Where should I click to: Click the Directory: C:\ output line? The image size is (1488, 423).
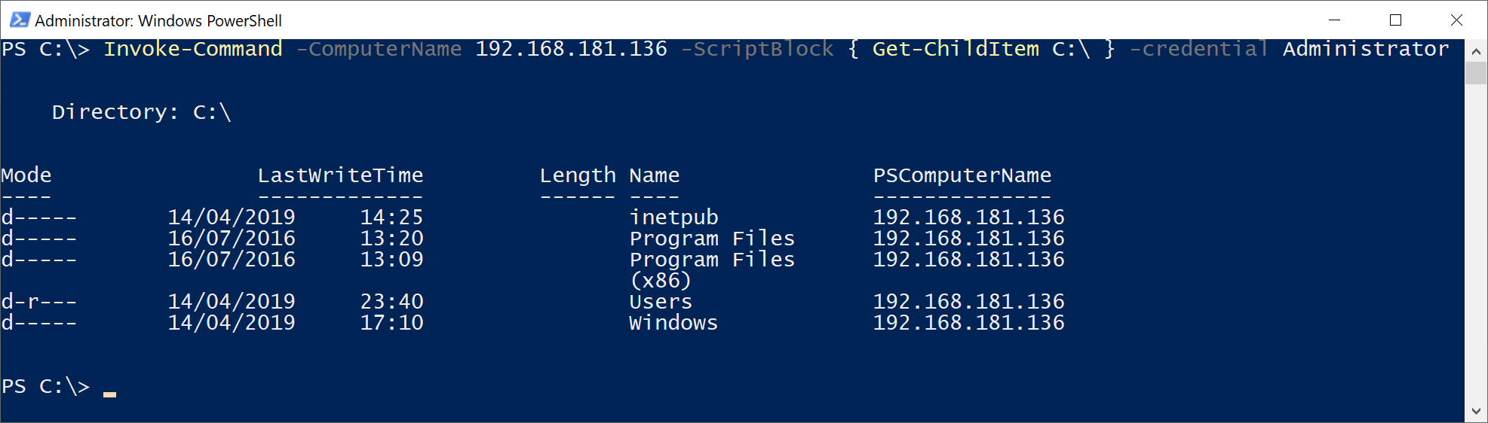(x=142, y=112)
